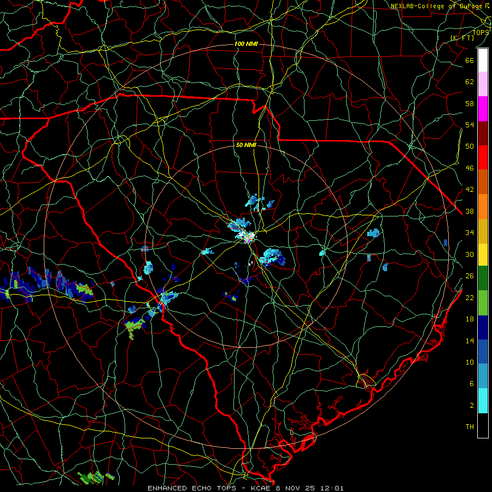
Task: Select the "54" legend value
Action: (x=470, y=125)
